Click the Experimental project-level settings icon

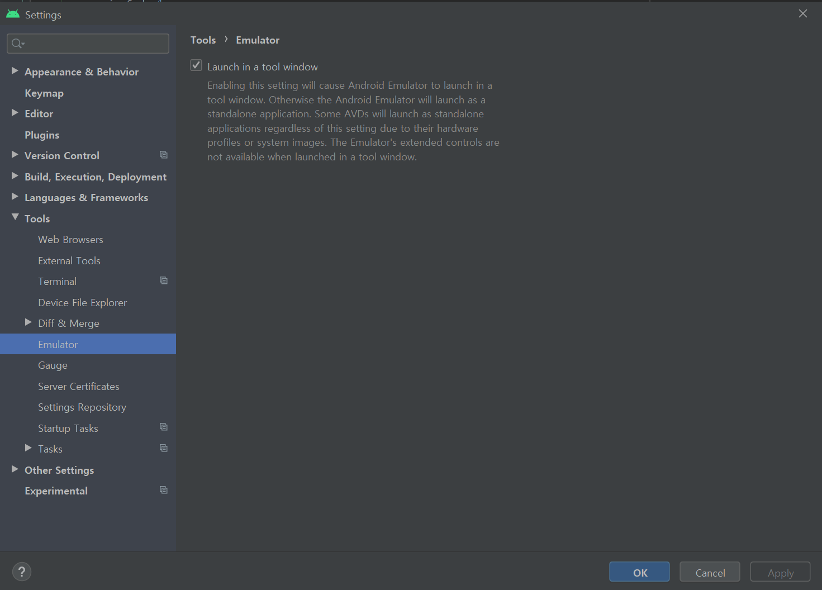[164, 490]
